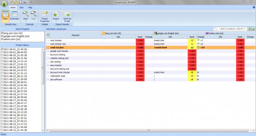
Task: Click green up arrow in rank tracker Change cell
Action: [x=198, y=47]
